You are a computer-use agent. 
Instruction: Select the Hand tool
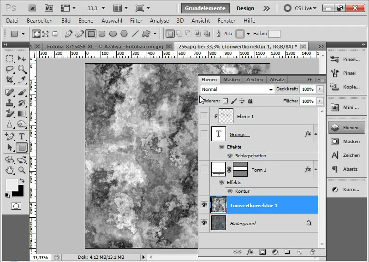10,170
